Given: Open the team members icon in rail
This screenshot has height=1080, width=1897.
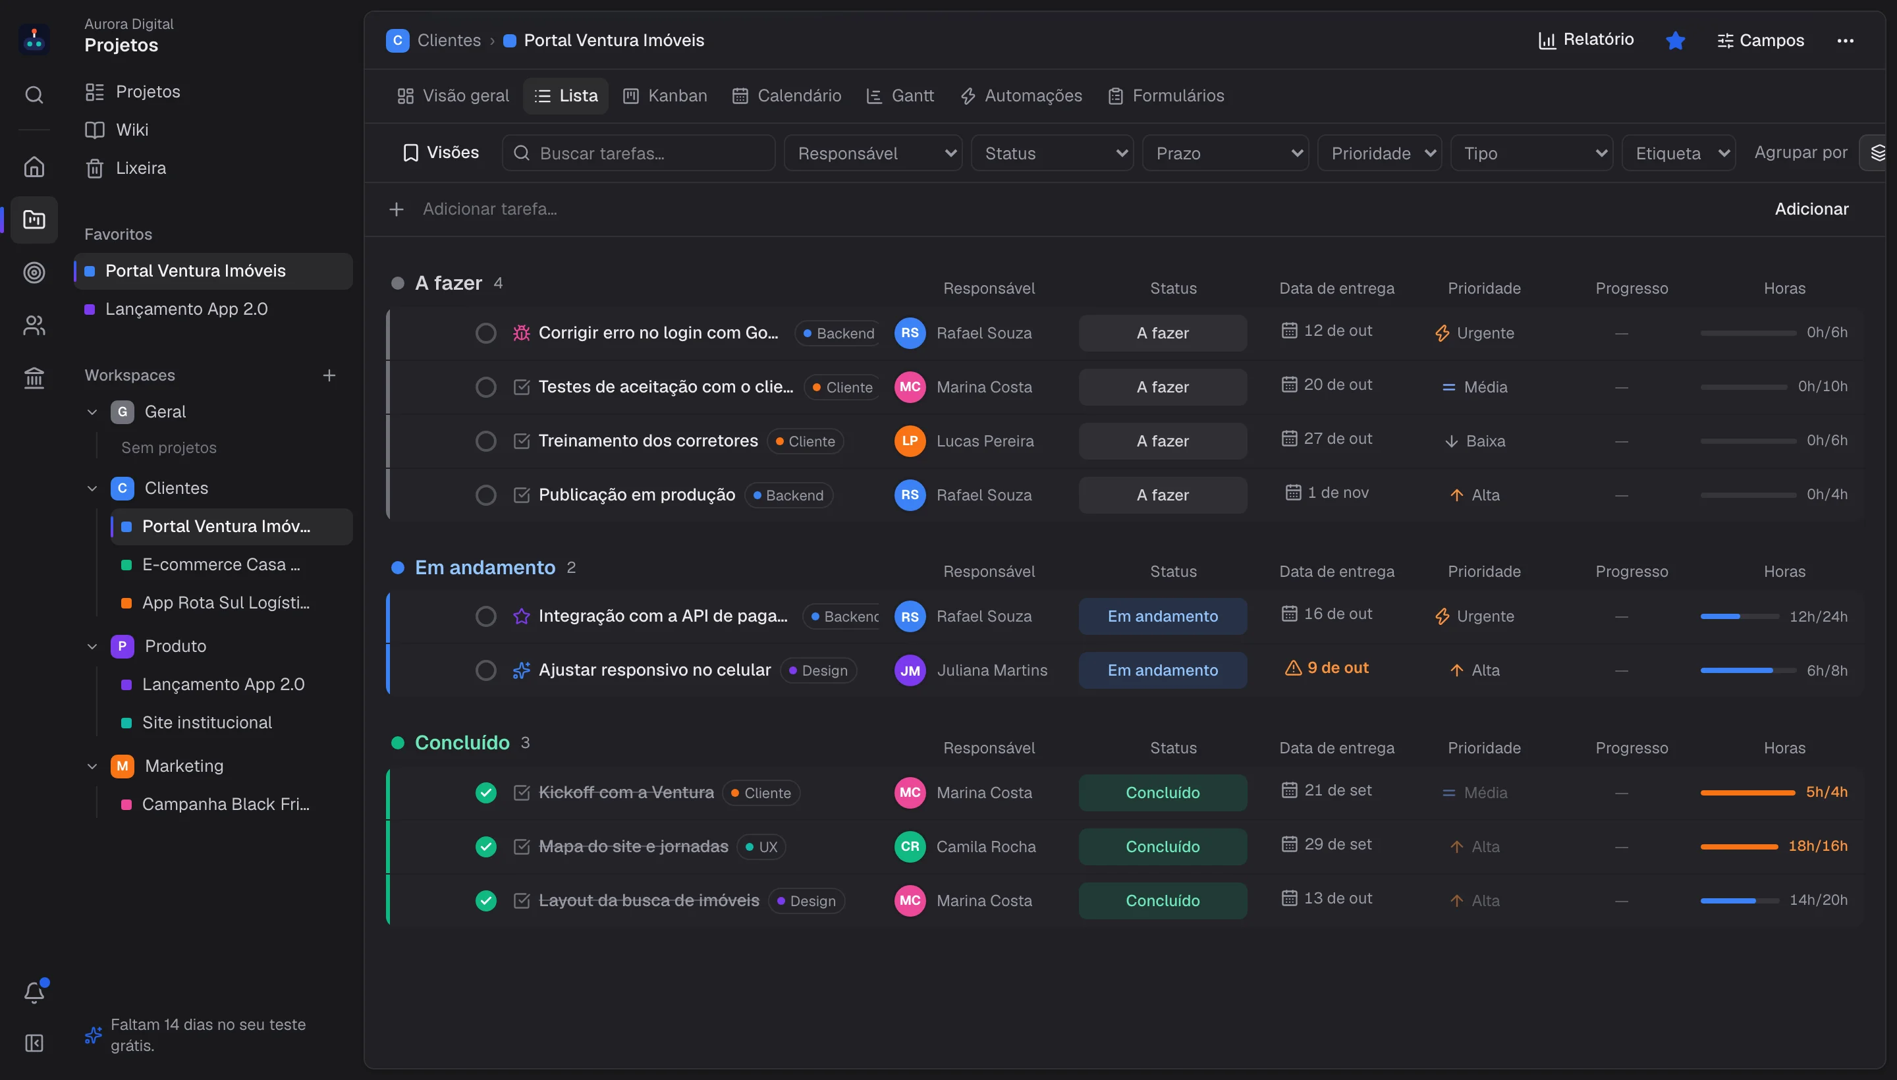Looking at the screenshot, I should click(x=34, y=325).
